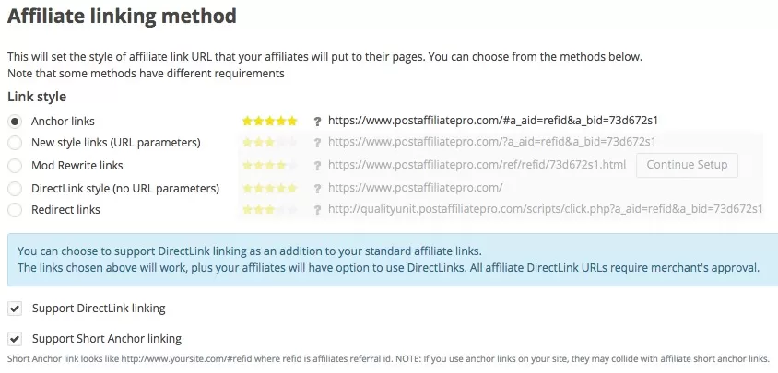Click the star rating for Mod Rewrite links

tap(269, 166)
